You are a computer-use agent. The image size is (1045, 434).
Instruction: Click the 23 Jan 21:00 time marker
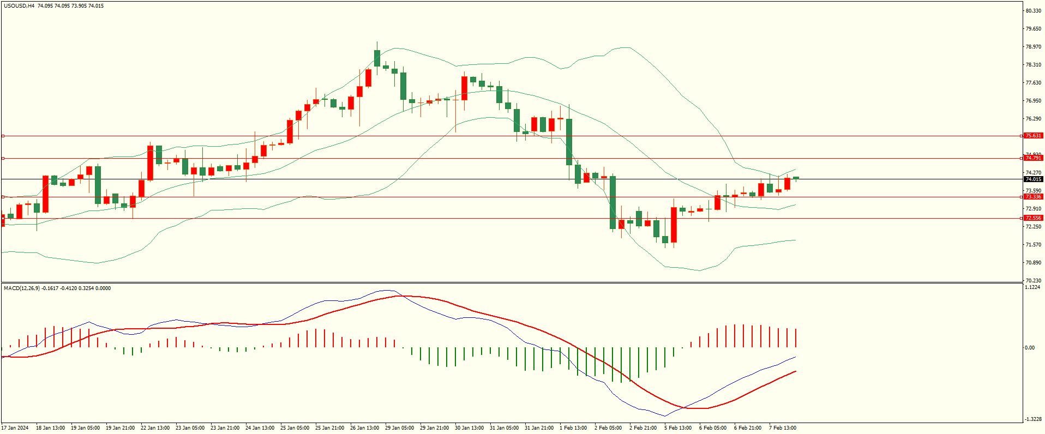pos(225,428)
